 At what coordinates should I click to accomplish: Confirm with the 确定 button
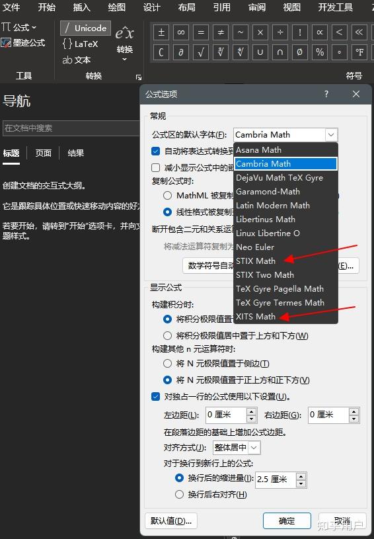point(287,520)
